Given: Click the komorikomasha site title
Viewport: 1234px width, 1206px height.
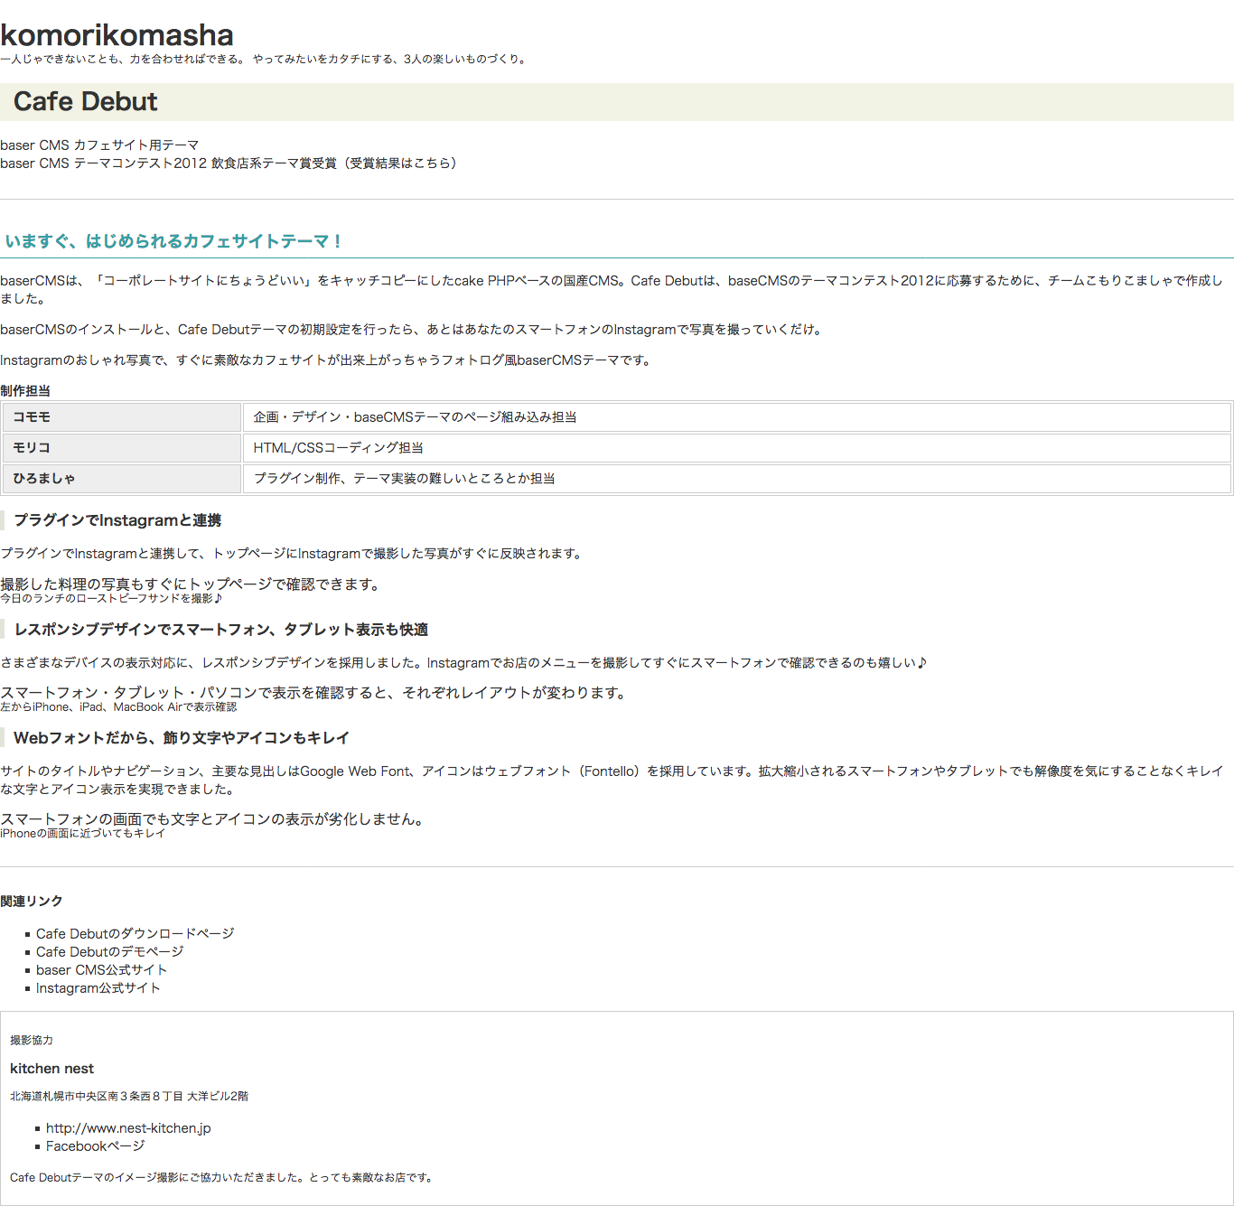Looking at the screenshot, I should pyautogui.click(x=117, y=35).
